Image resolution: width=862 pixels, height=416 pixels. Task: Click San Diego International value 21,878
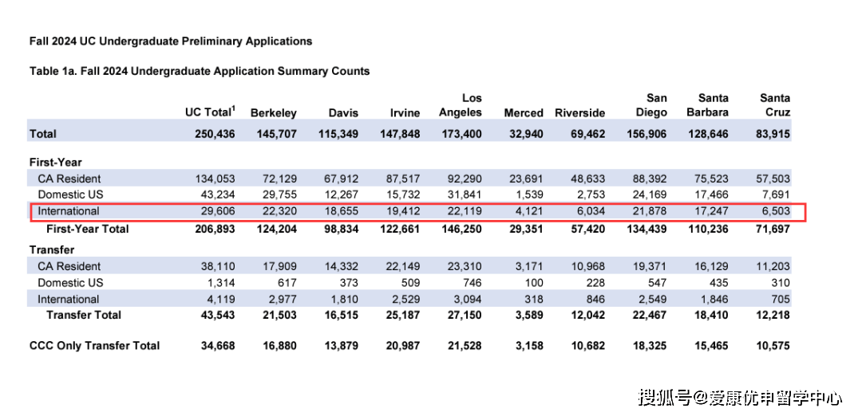650,210
